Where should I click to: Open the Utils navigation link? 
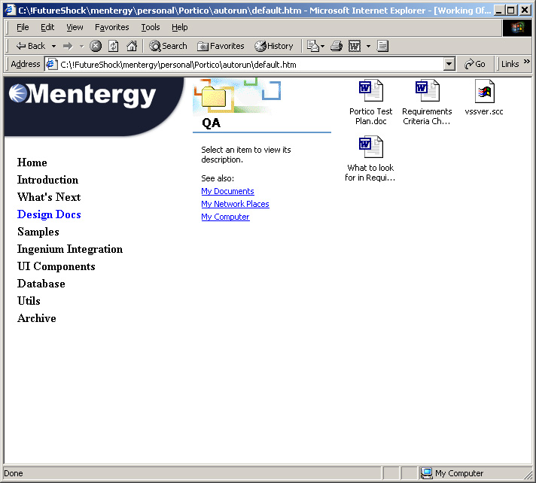tap(29, 301)
